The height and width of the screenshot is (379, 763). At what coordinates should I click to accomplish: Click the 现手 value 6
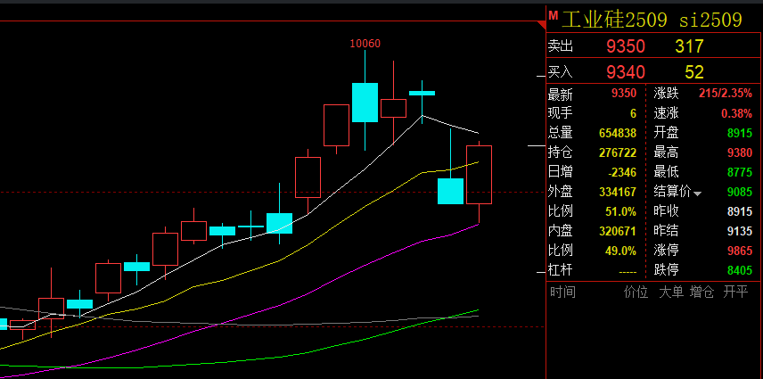pyautogui.click(x=633, y=113)
